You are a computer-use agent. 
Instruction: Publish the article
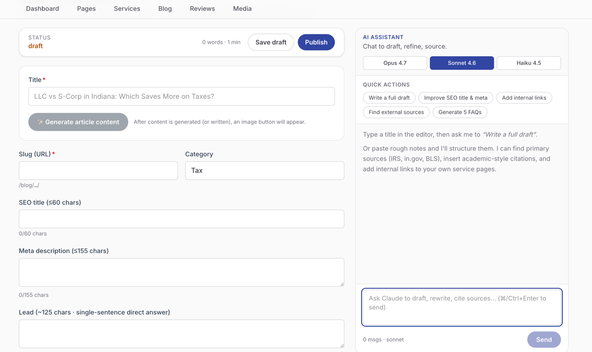point(316,42)
